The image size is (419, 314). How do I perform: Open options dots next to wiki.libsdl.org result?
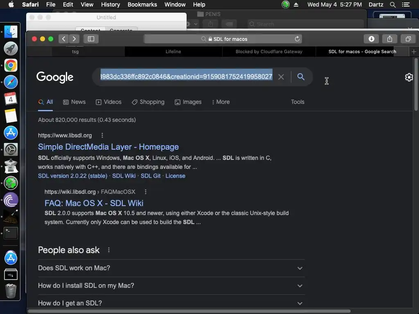click(145, 192)
